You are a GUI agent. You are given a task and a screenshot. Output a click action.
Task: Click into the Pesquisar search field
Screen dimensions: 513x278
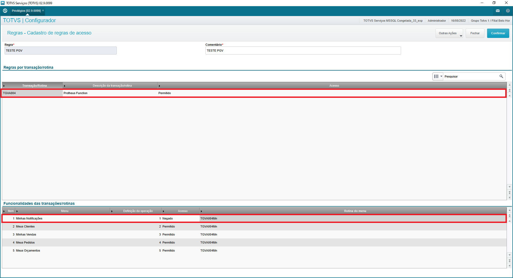point(471,76)
